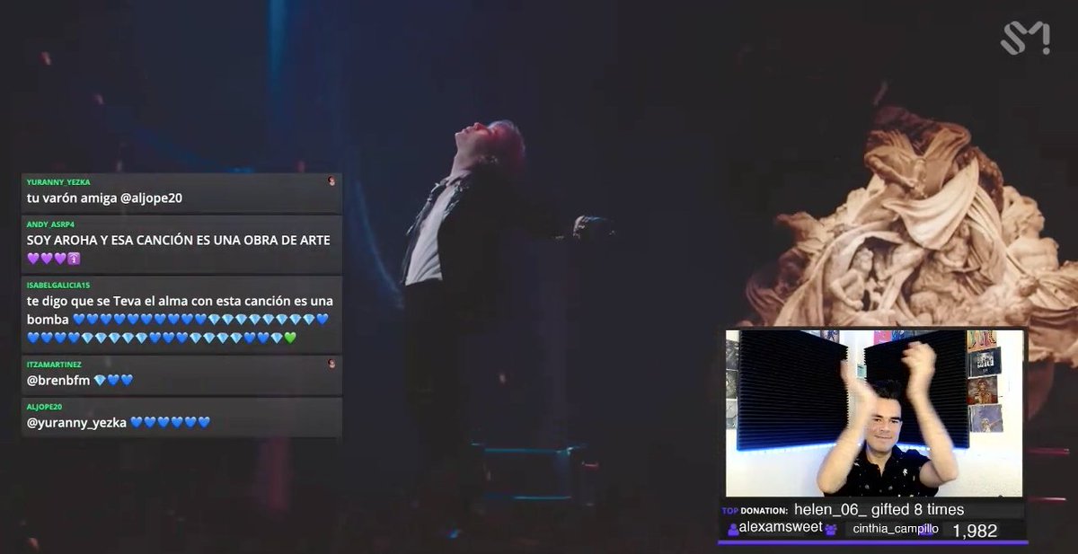1078x554 pixels.
Task: Click the diamond emoji after @brenbfm
Action: coord(100,381)
